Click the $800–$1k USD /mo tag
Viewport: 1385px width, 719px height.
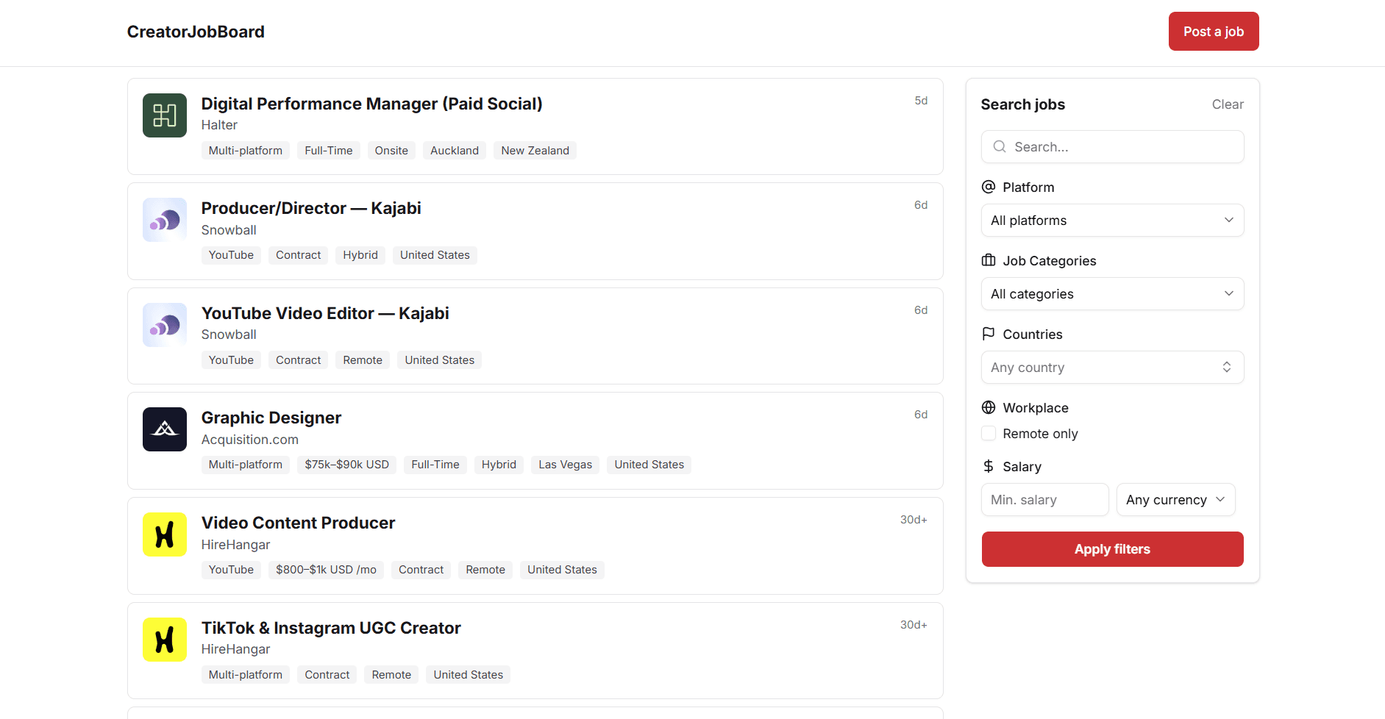(326, 570)
